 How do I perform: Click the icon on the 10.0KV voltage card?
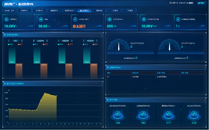pyautogui.click(x=6, y=19)
